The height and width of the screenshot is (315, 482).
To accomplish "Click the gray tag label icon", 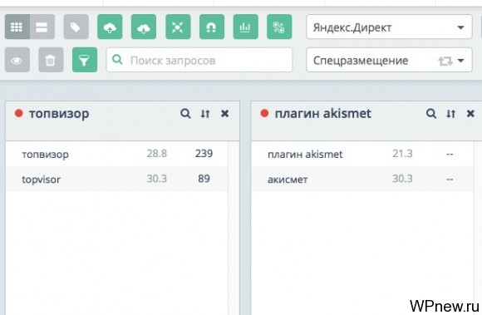I will (x=76, y=27).
